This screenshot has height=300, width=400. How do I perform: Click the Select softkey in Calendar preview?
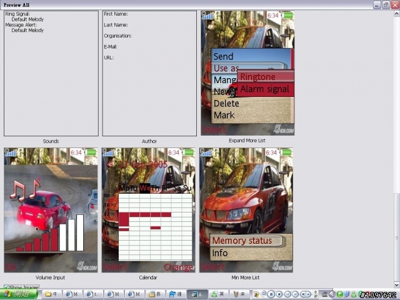coord(114,267)
